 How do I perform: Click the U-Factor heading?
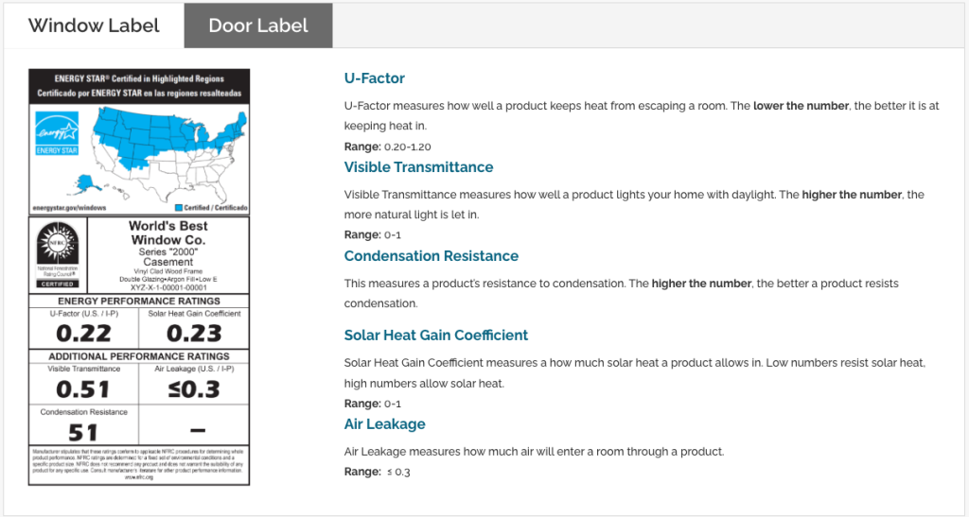pos(374,78)
